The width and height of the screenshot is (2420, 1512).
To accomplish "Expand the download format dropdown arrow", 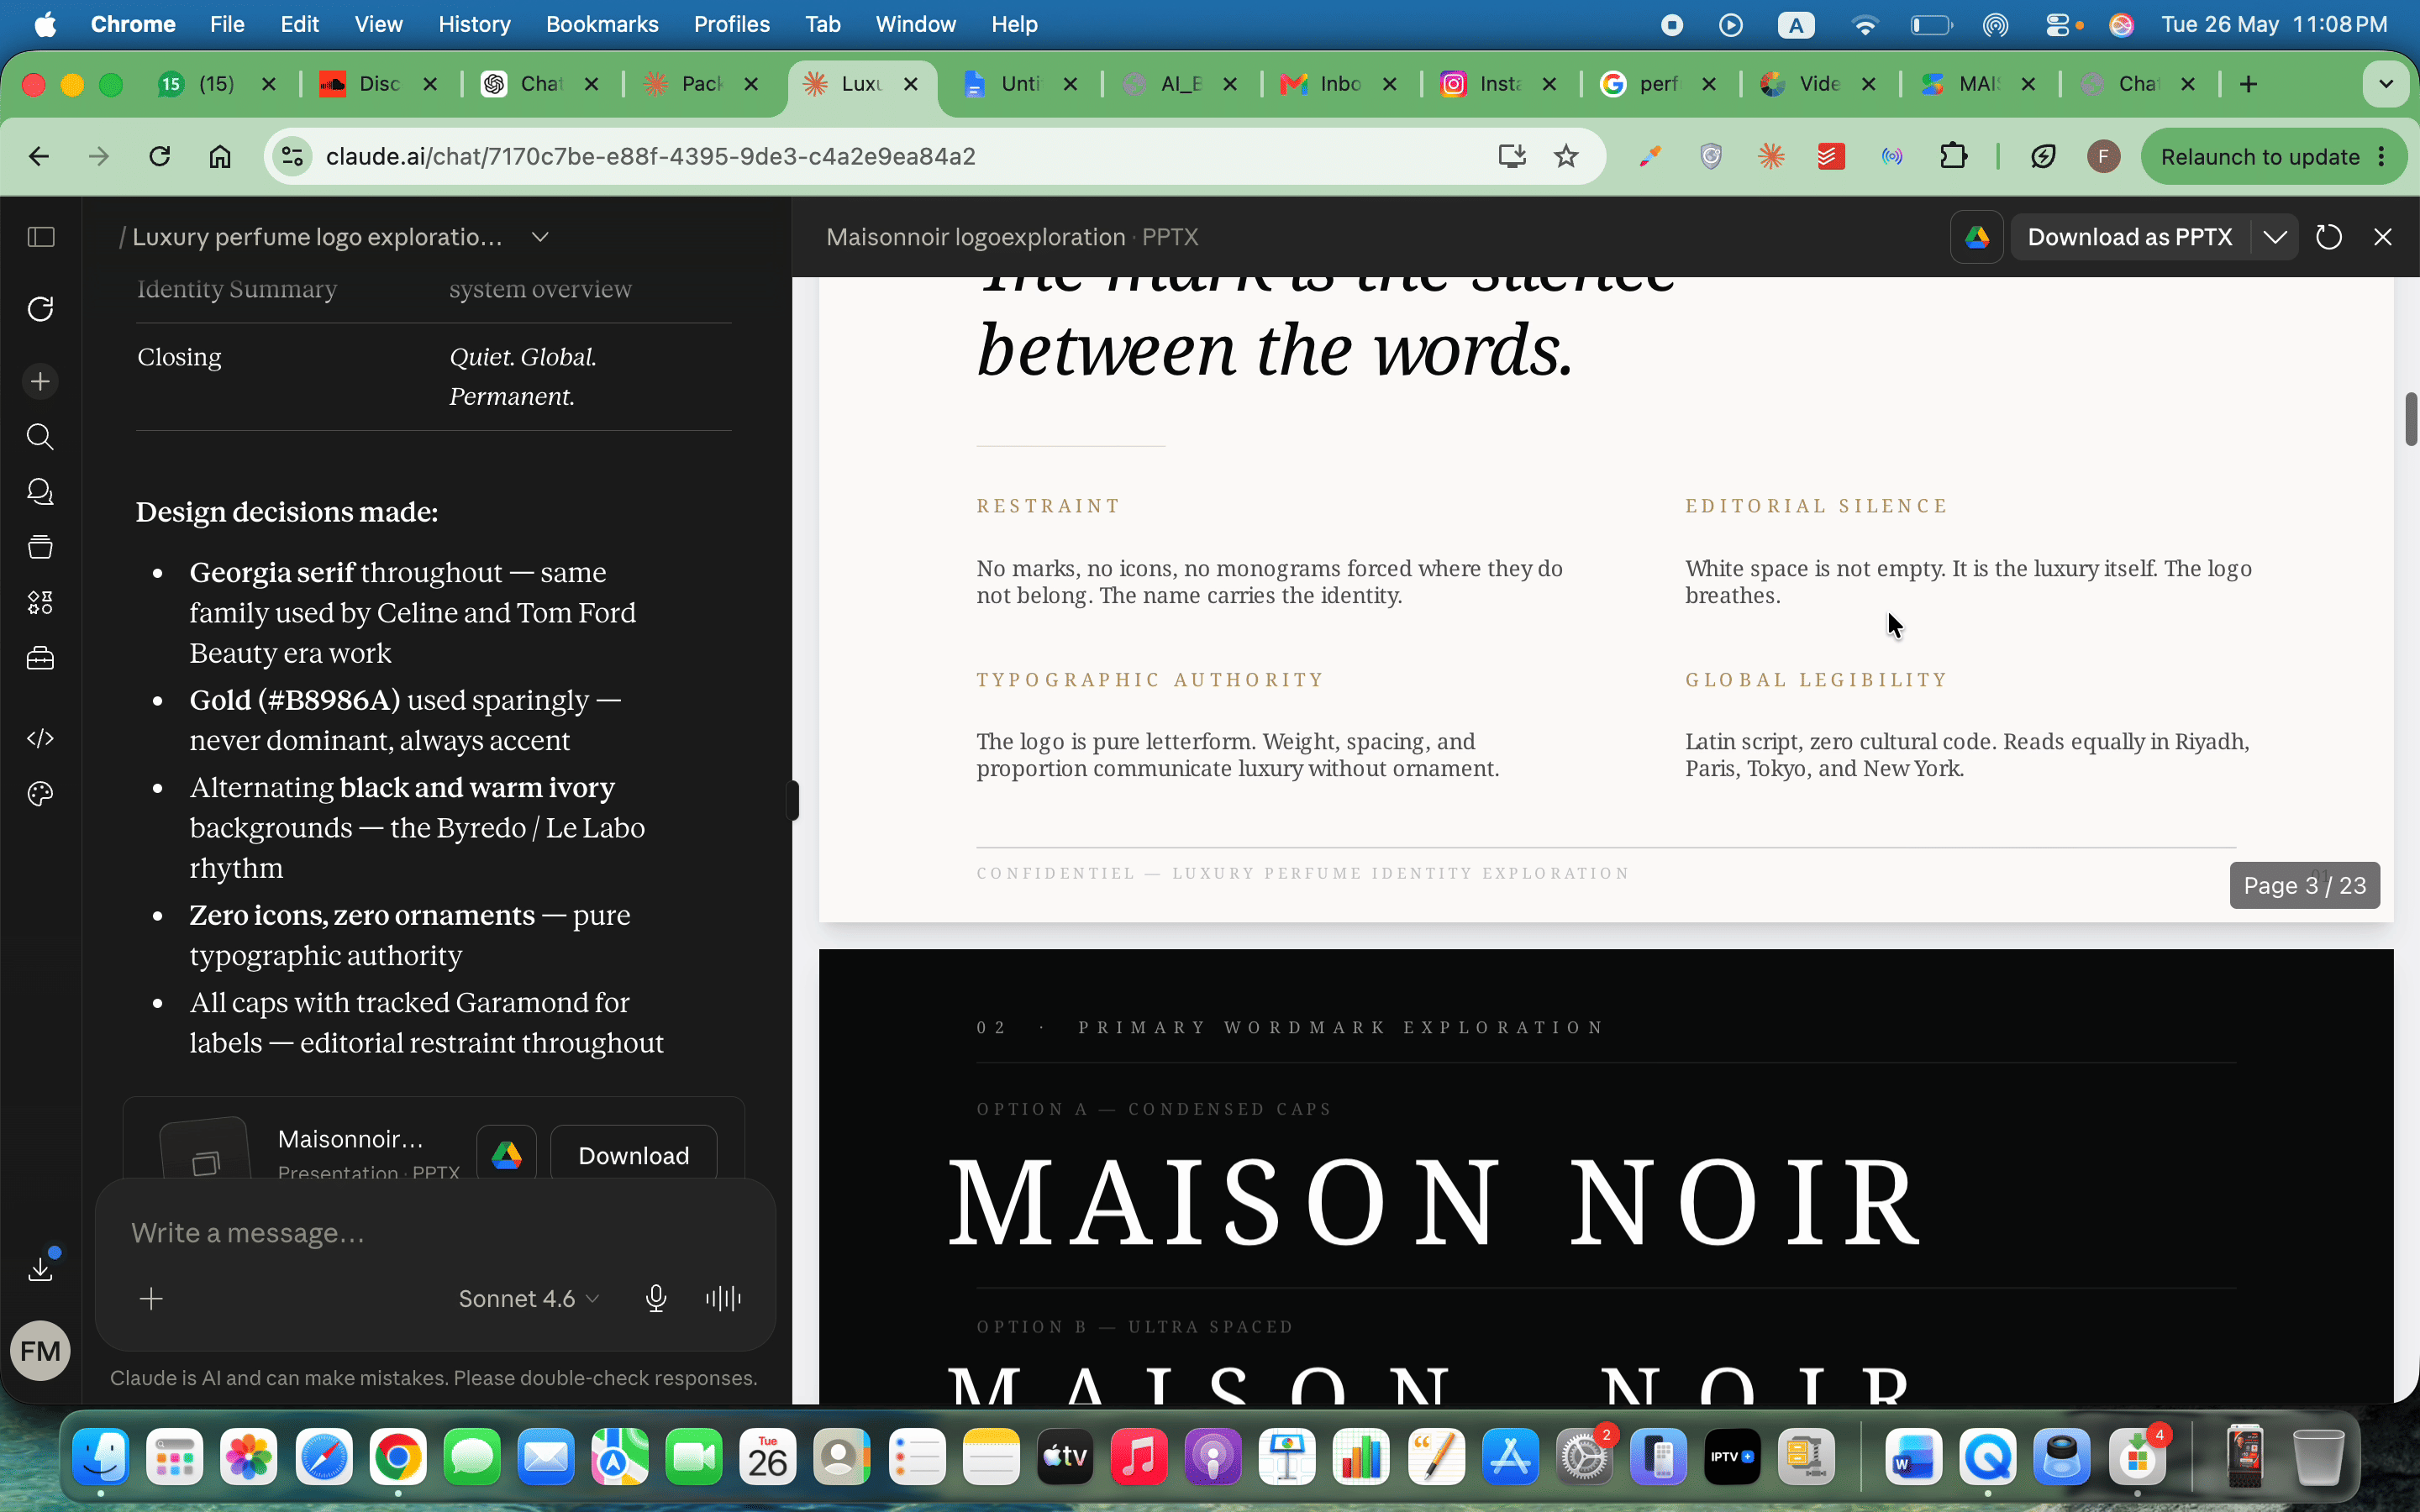I will point(2275,237).
